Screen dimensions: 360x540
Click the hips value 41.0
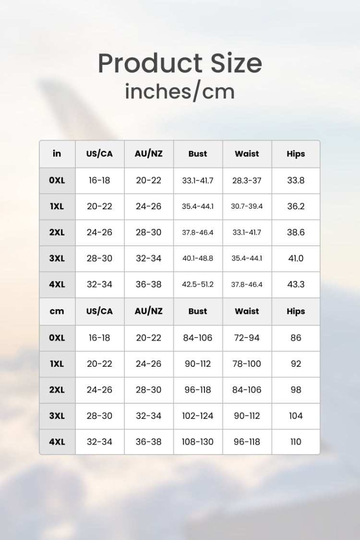[x=296, y=258]
